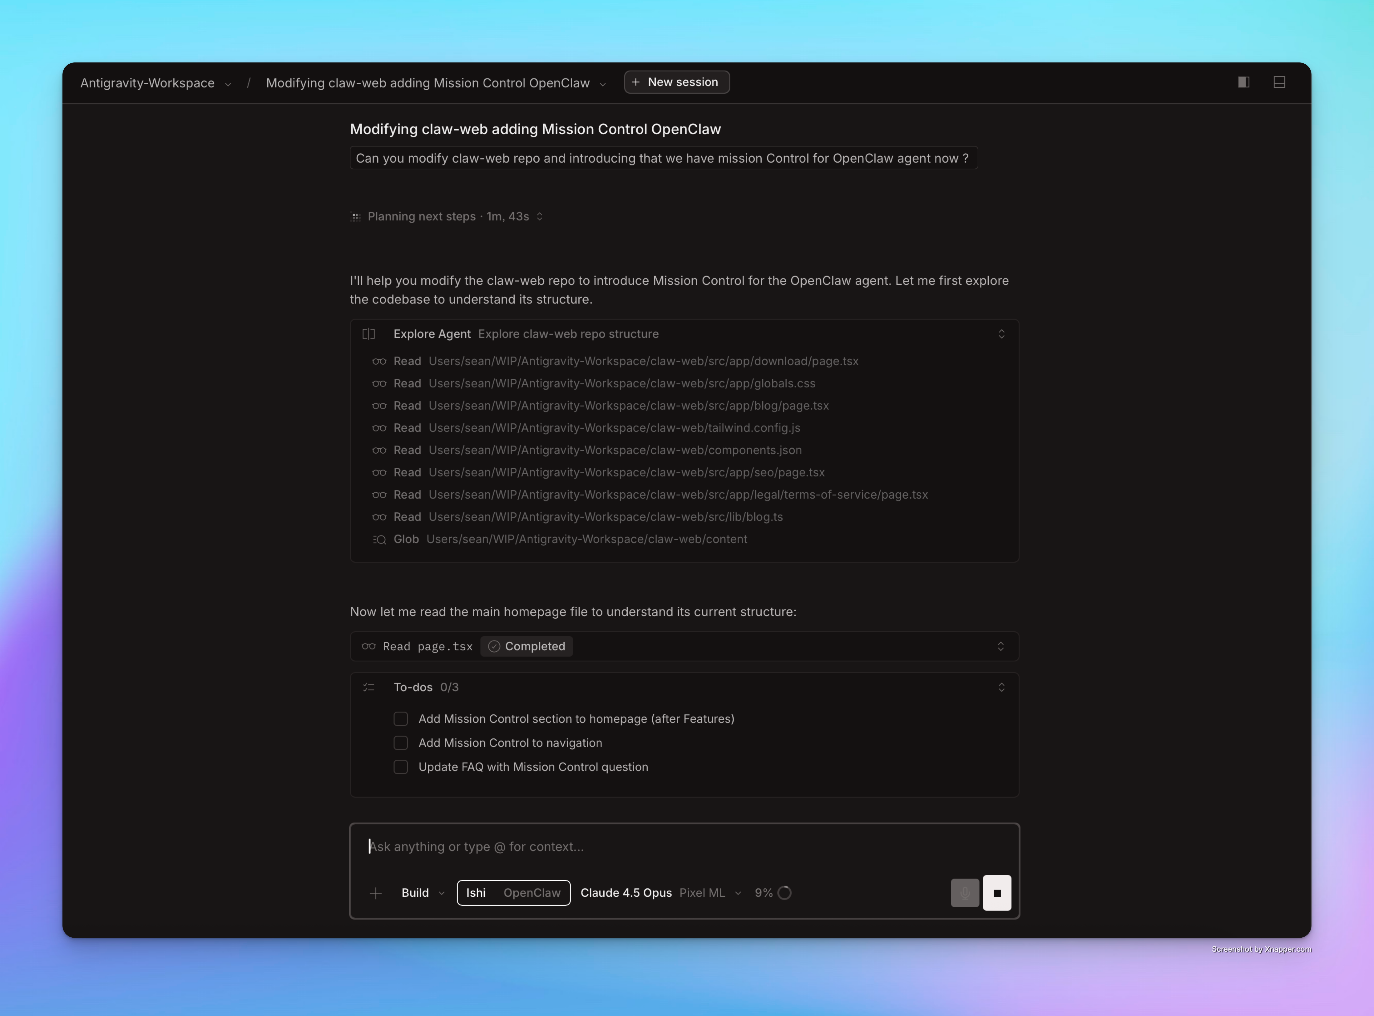Collapse the Explore Agent card via its chevron
The image size is (1374, 1016).
[1002, 333]
